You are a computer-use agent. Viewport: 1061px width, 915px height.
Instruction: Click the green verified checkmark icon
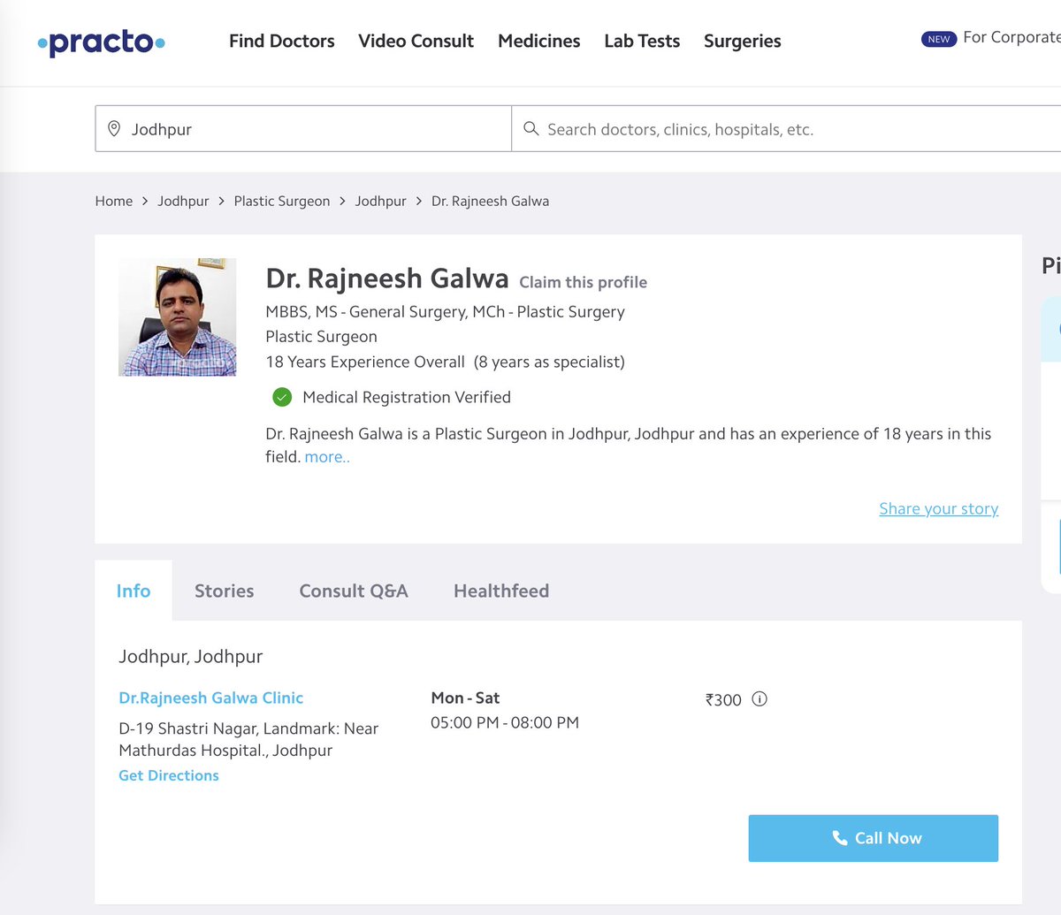[282, 397]
